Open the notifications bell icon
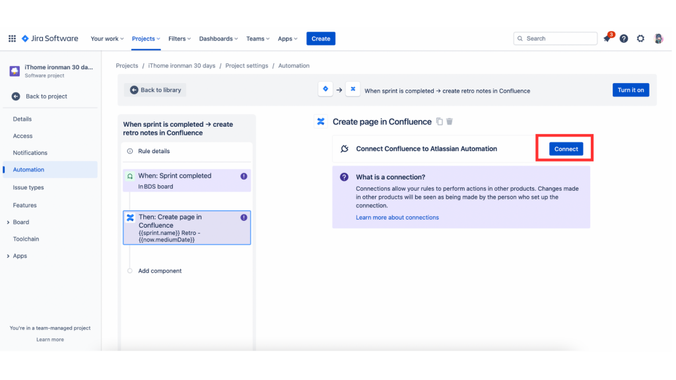676x380 pixels. pyautogui.click(x=607, y=39)
